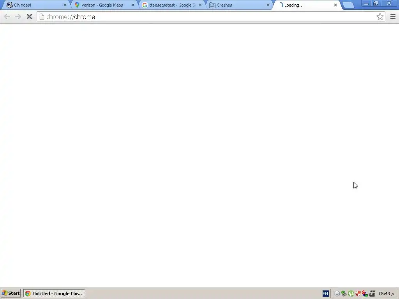Click the Google G favicon
Image resolution: width=399 pixels, height=299 pixels.
click(x=145, y=5)
